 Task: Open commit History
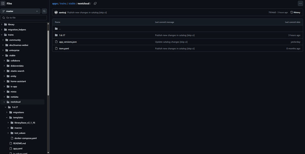[x=295, y=13]
